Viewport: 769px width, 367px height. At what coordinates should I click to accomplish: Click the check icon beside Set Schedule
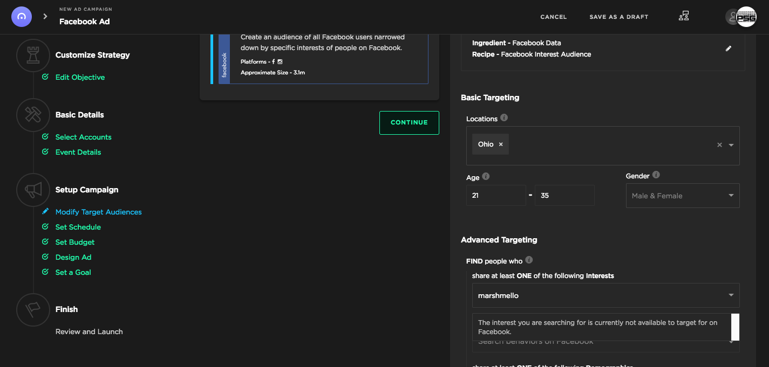pyautogui.click(x=45, y=227)
